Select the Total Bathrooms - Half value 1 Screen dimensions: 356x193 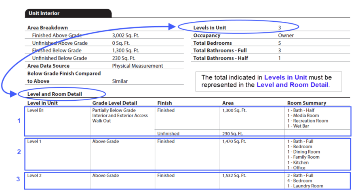(280, 58)
